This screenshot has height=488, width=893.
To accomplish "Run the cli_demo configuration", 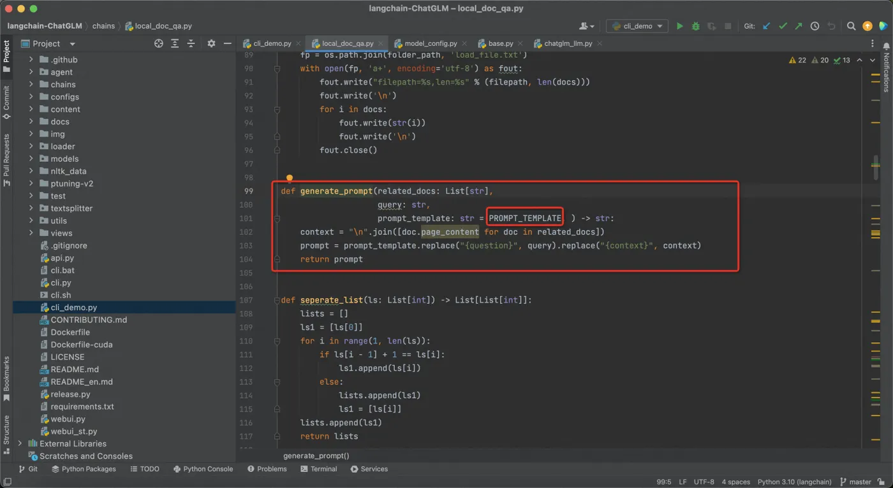I will [679, 26].
